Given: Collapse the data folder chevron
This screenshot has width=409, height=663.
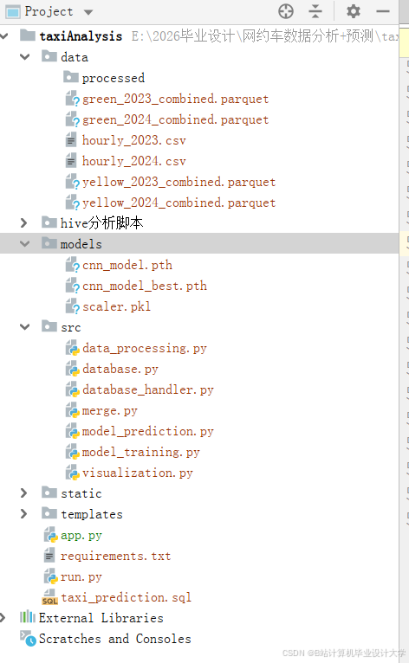Looking at the screenshot, I should pos(25,56).
